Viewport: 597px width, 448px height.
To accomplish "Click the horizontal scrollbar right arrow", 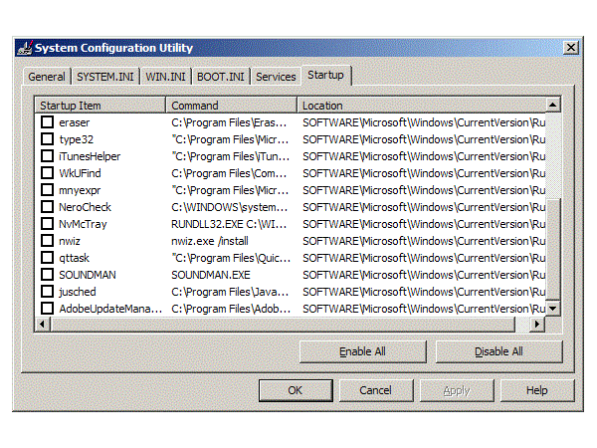I will [537, 325].
